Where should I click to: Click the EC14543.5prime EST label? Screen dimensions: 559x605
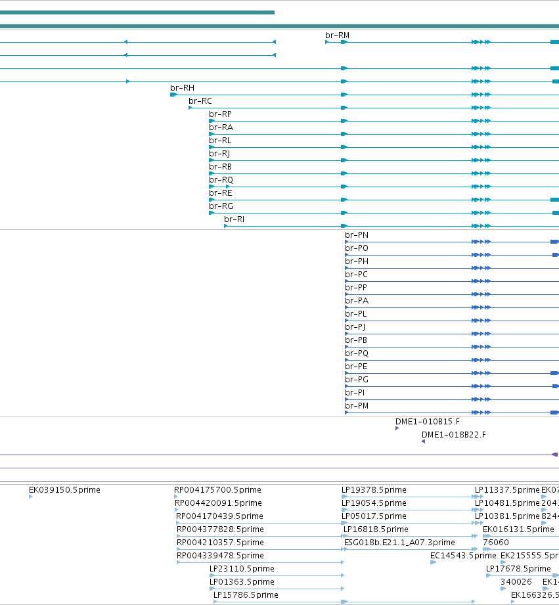463,555
